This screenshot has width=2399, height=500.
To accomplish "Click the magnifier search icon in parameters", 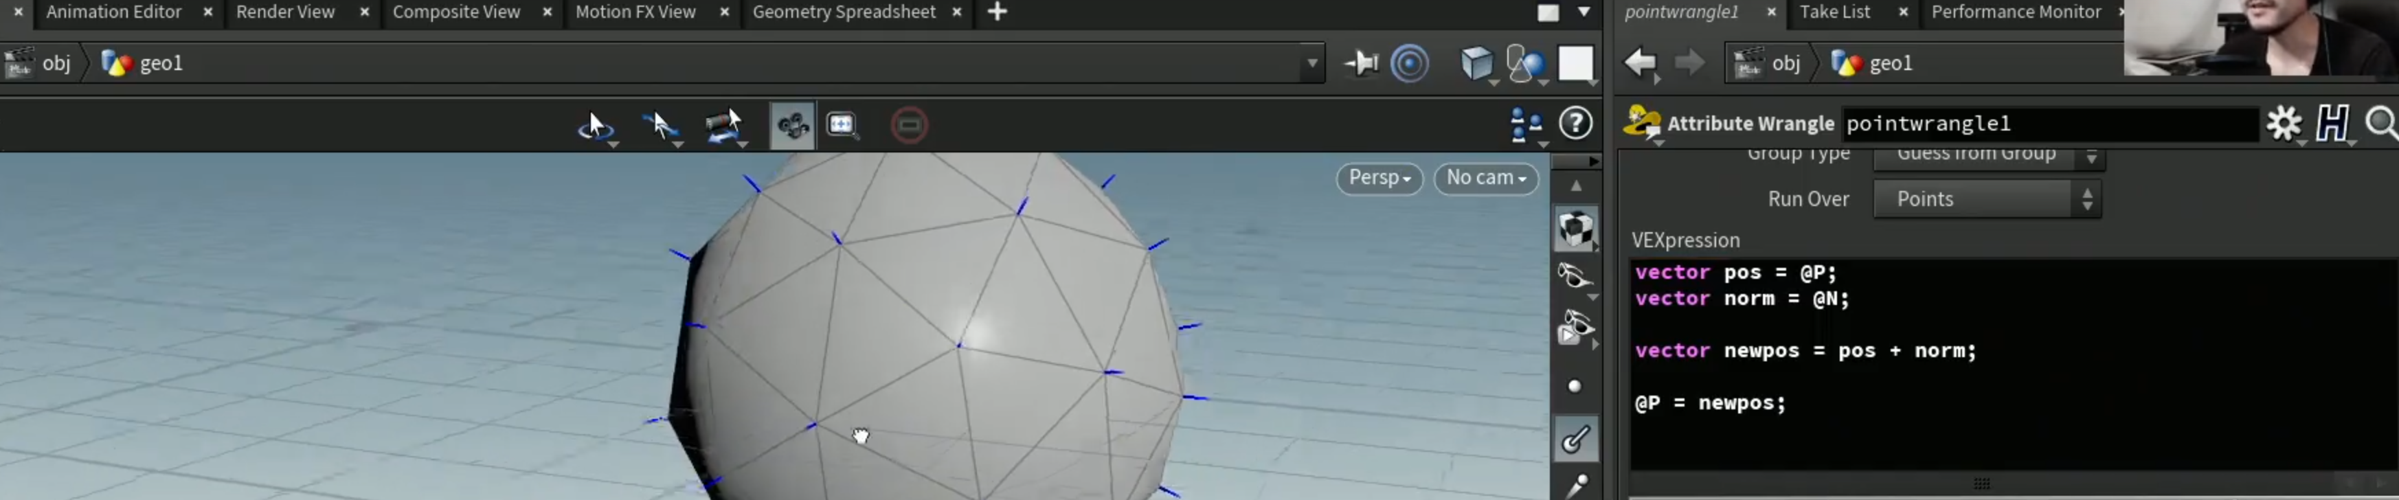I will click(2380, 123).
